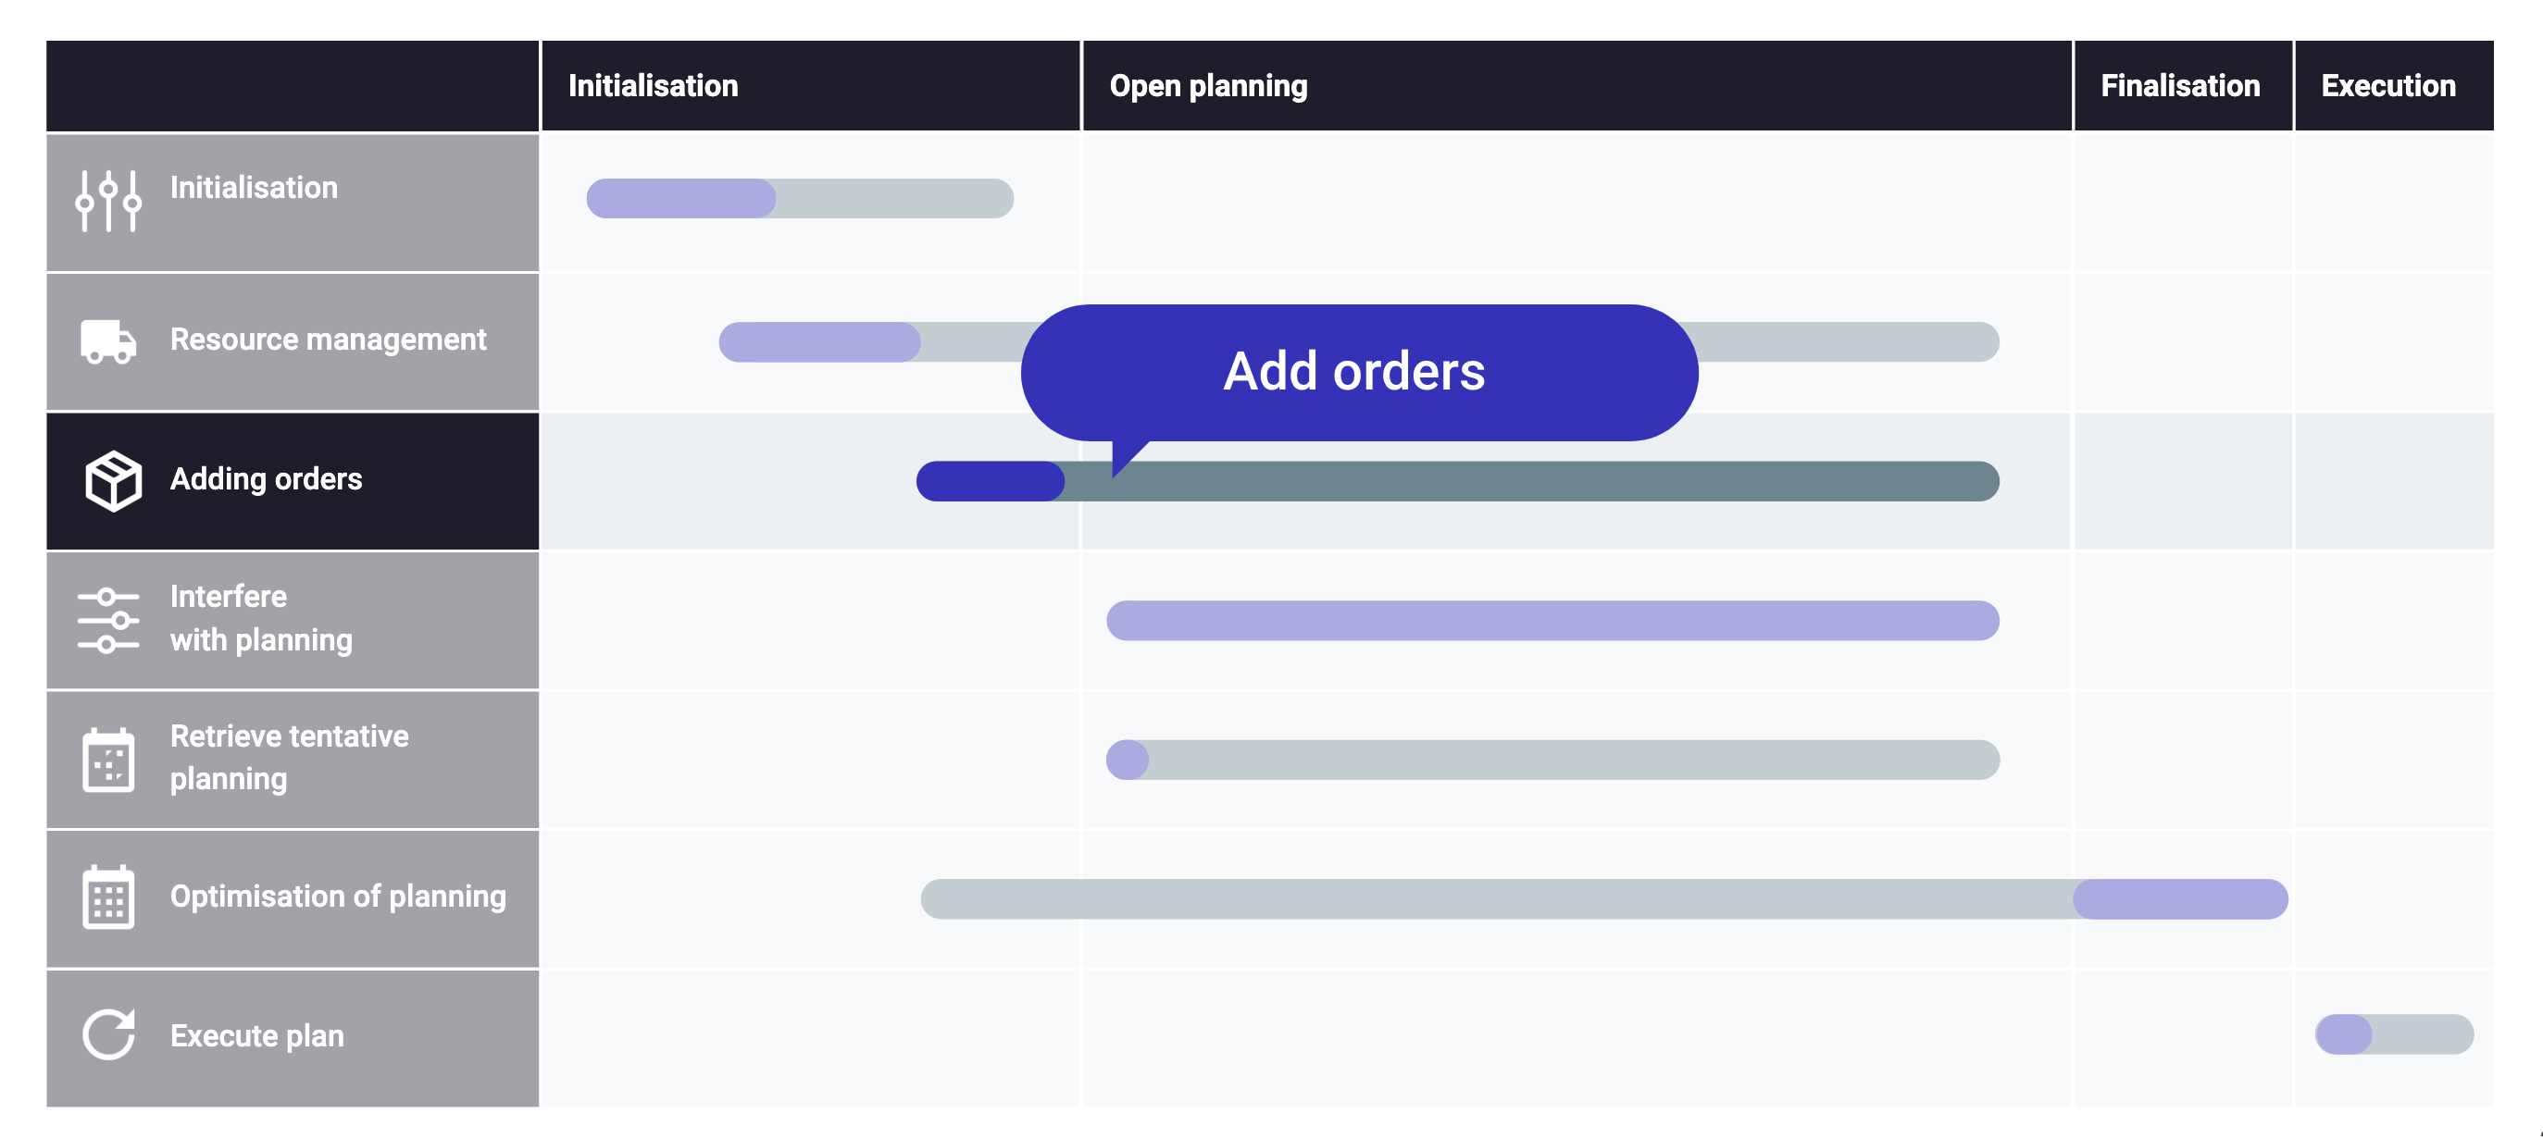
Task: Click the dark blue Adding orders bar segment
Action: pyautogui.click(x=991, y=482)
